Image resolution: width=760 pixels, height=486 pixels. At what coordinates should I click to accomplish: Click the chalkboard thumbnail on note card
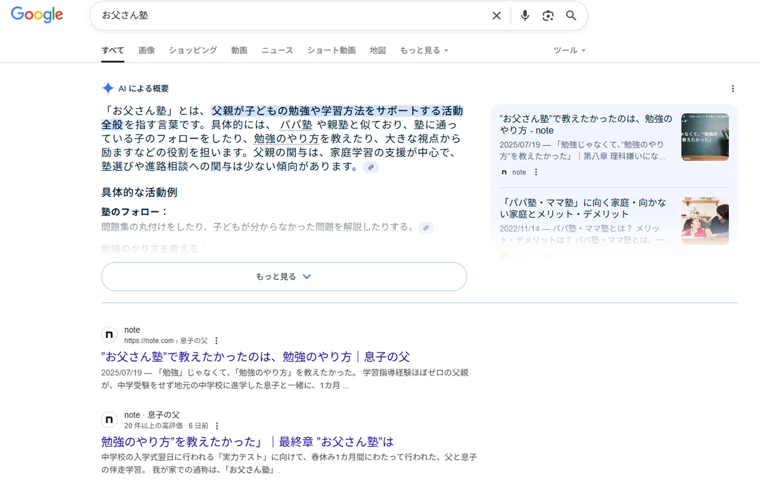(x=705, y=137)
